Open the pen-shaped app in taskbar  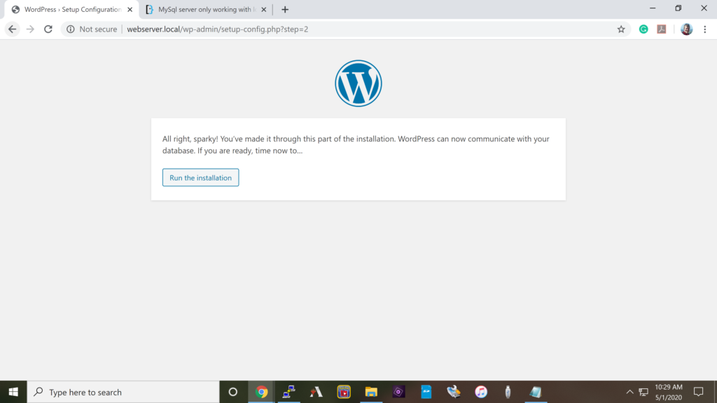(x=508, y=392)
